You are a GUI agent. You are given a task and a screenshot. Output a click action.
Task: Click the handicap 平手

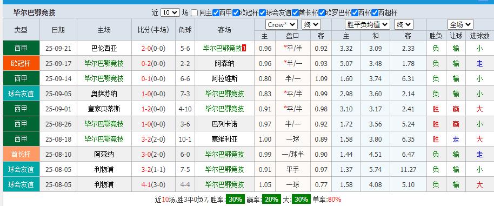pyautogui.click(x=293, y=169)
